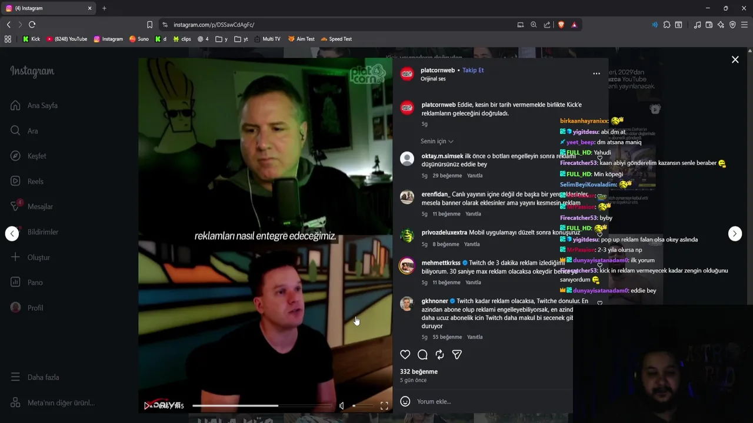Viewport: 753px width, 423px height.
Task: Focus the Yorum ekle comment field
Action: pos(494,401)
